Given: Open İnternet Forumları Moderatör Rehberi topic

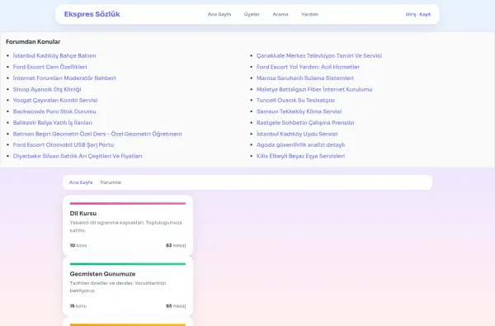Looking at the screenshot, I should click(x=64, y=78).
